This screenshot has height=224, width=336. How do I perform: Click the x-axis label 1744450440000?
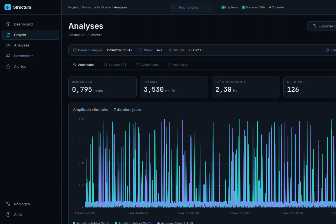tap(137, 213)
